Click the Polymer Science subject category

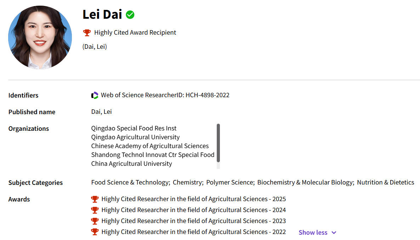point(230,182)
